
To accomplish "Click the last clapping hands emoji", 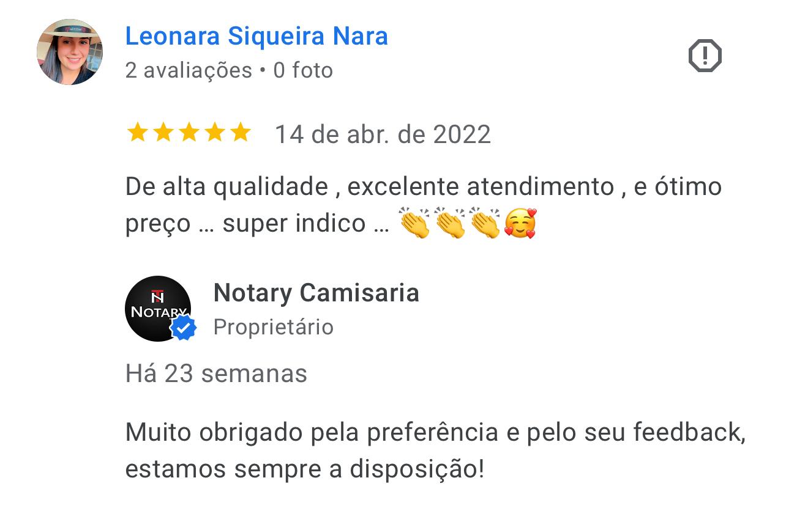I will (485, 223).
